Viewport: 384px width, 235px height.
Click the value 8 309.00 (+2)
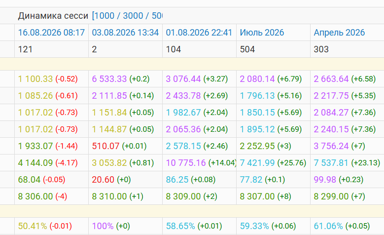click(x=192, y=196)
